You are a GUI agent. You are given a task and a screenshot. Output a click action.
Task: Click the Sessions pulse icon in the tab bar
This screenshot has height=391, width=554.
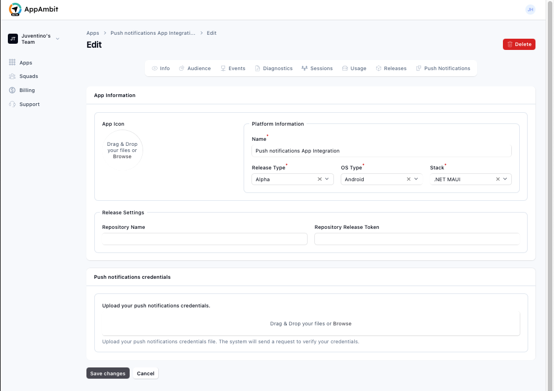[304, 68]
